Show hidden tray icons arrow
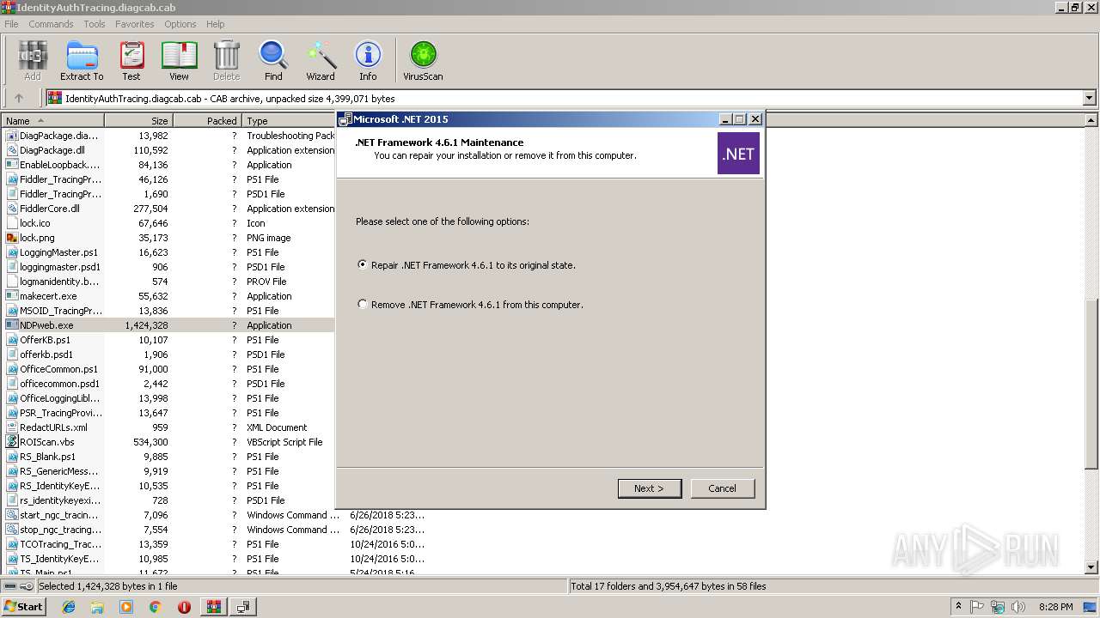 pos(958,607)
